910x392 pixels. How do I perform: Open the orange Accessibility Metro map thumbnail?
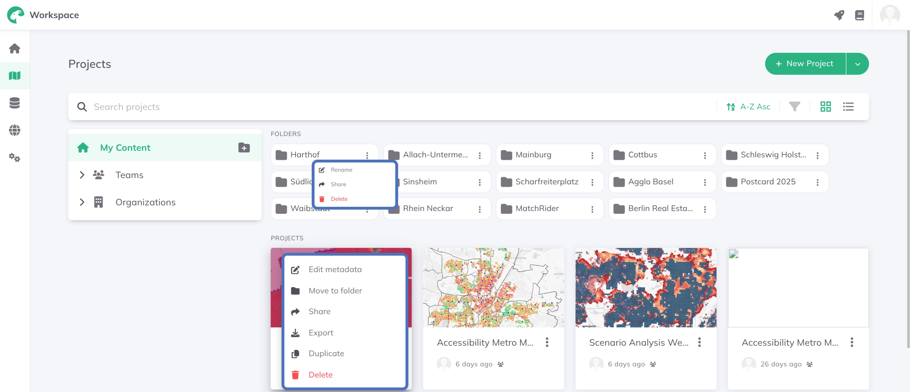coord(493,287)
